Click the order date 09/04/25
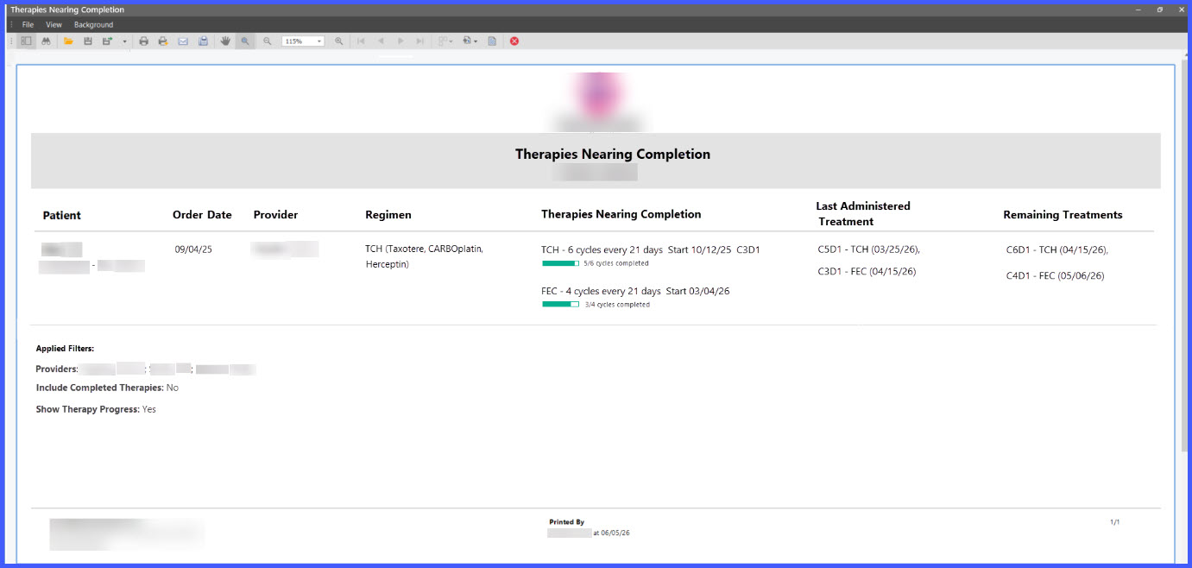The image size is (1192, 568). [193, 249]
